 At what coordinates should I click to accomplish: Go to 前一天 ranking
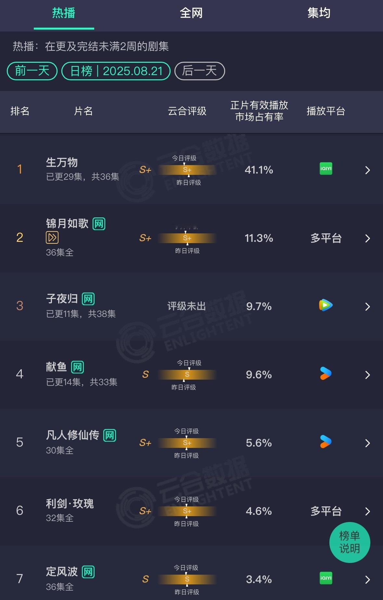click(x=32, y=71)
